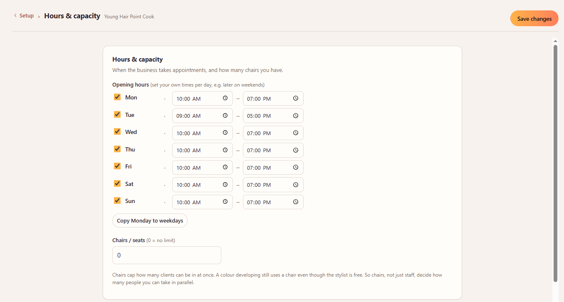The width and height of the screenshot is (564, 302).
Task: Uncheck the Fri checkbox
Action: (117, 166)
